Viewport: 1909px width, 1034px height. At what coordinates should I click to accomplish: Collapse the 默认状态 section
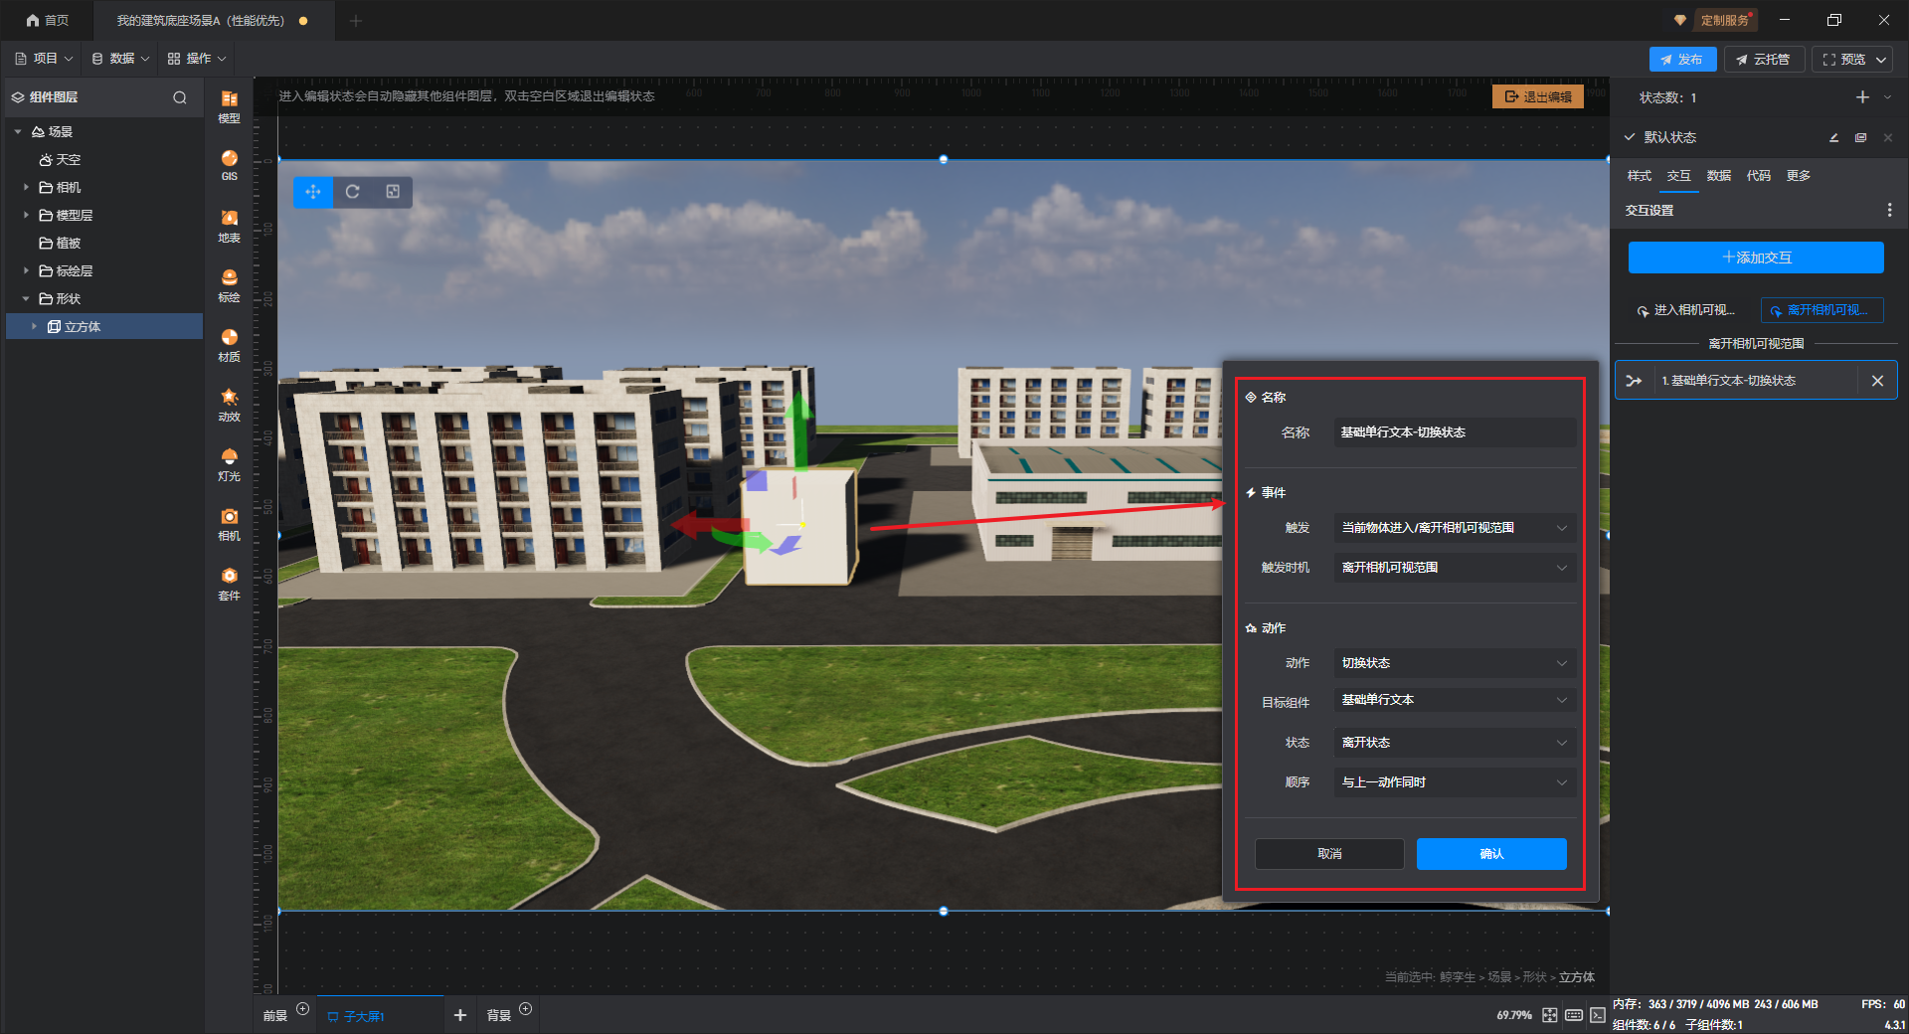pos(1630,137)
